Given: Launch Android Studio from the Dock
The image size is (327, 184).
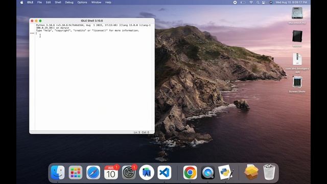Looking at the screenshot, I should (x=147, y=173).
